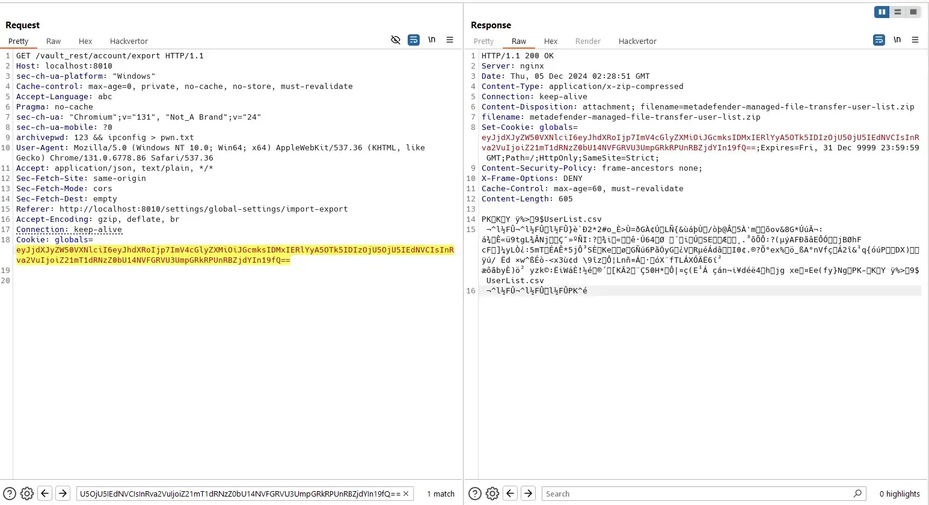The image size is (929, 505).
Task: Toggle word wrap icon in Request panel
Action: (x=414, y=40)
